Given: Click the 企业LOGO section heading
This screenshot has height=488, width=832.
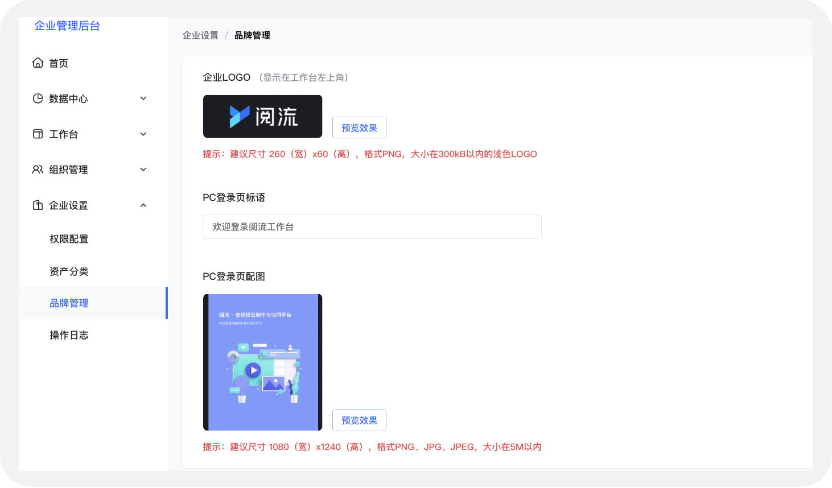Looking at the screenshot, I should point(226,77).
